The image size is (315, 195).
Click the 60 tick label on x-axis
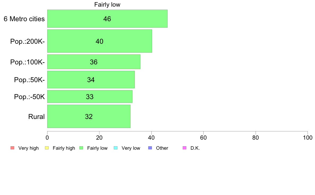coord(204,138)
